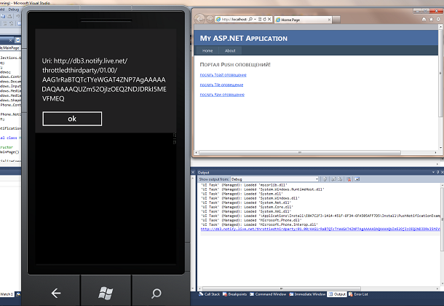Open a new tab in Internet Explorer
444x306 pixels.
(x=336, y=20)
